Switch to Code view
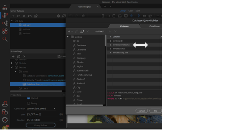 (131, 10)
